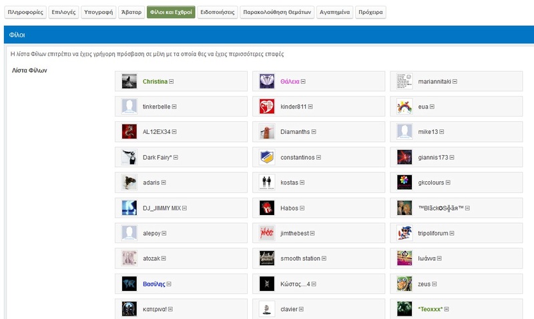Viewport: 534px width, 319px height.
Task: Click tripoliforum's Sonic avatar
Action: [405, 233]
